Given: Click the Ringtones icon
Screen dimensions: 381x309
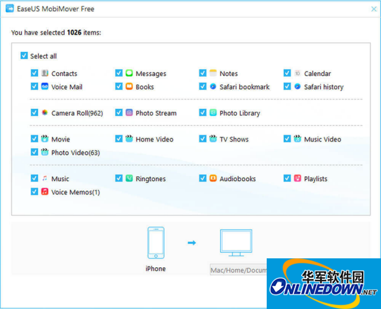Looking at the screenshot, I should (129, 179).
